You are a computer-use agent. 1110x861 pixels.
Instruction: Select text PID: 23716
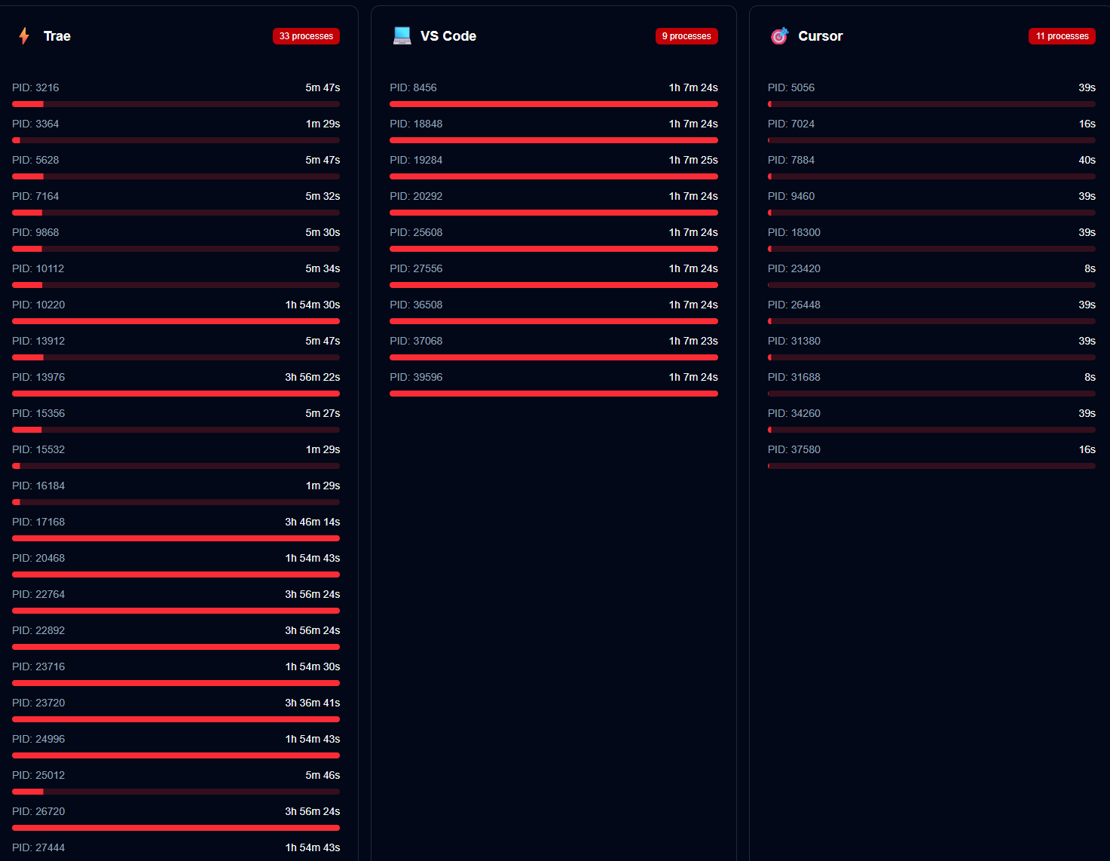pyautogui.click(x=38, y=666)
